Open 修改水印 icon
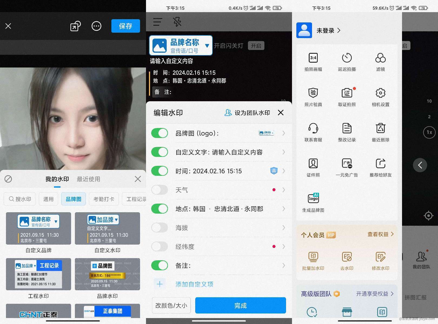Viewport: 438px width, 324px height. [x=380, y=256]
